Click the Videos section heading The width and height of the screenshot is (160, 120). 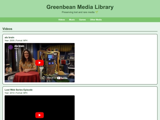pyautogui.click(x=7, y=29)
